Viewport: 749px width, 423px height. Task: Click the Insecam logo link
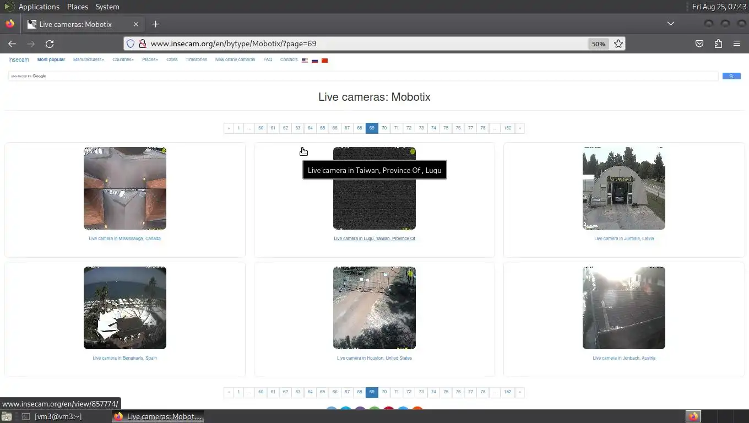pyautogui.click(x=19, y=59)
